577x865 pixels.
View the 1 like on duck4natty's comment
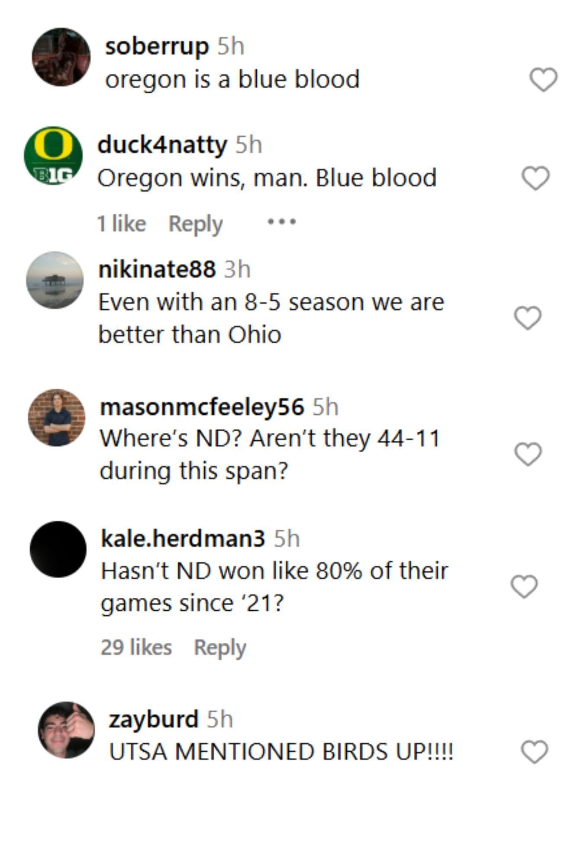(x=122, y=224)
